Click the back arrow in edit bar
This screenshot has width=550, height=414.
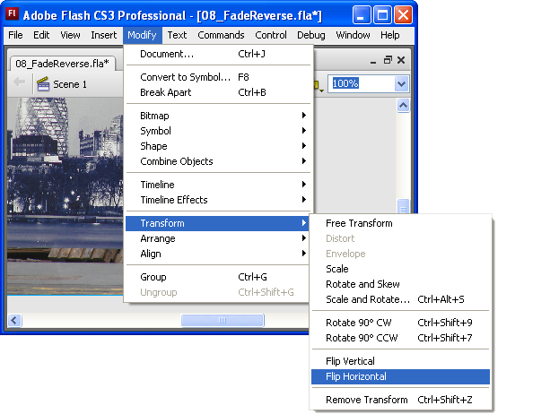[x=19, y=83]
